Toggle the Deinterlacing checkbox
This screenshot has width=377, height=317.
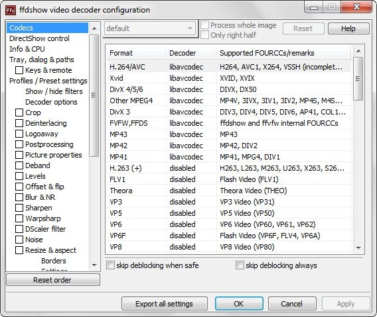(19, 123)
